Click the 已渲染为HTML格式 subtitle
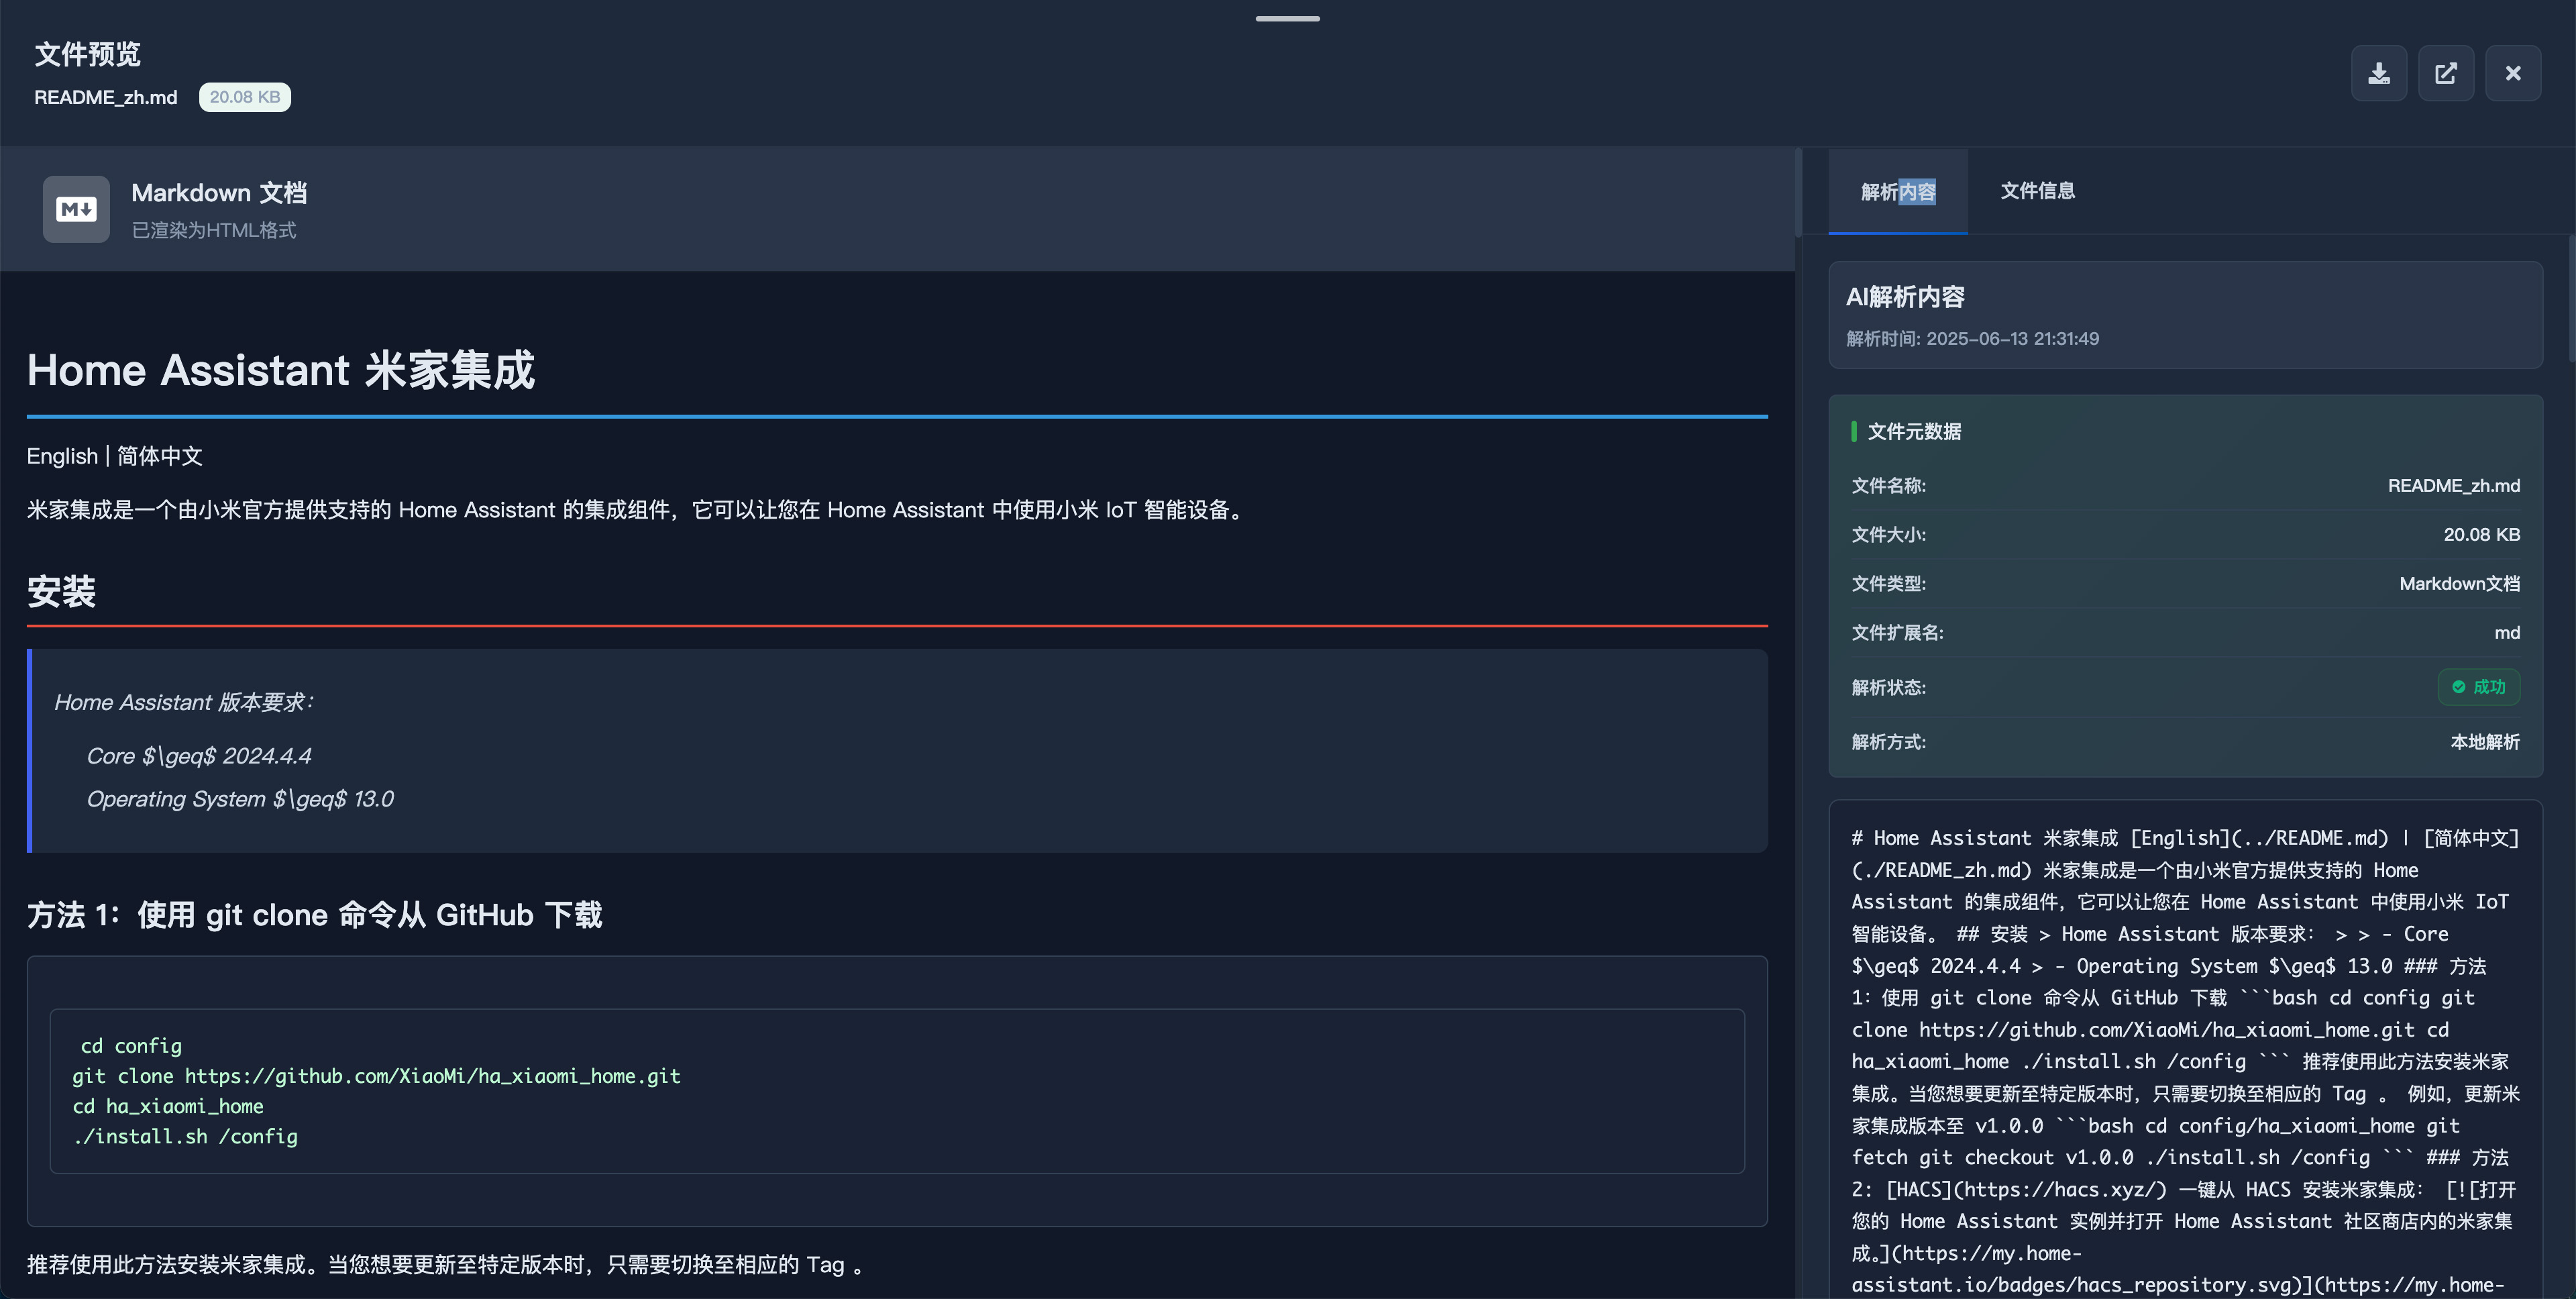The height and width of the screenshot is (1299, 2576). point(214,230)
